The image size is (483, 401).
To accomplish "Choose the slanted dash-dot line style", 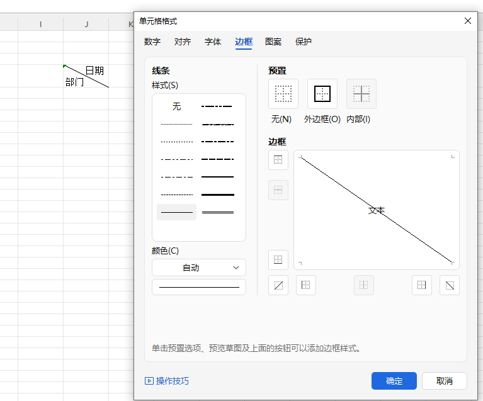I will pos(217,124).
